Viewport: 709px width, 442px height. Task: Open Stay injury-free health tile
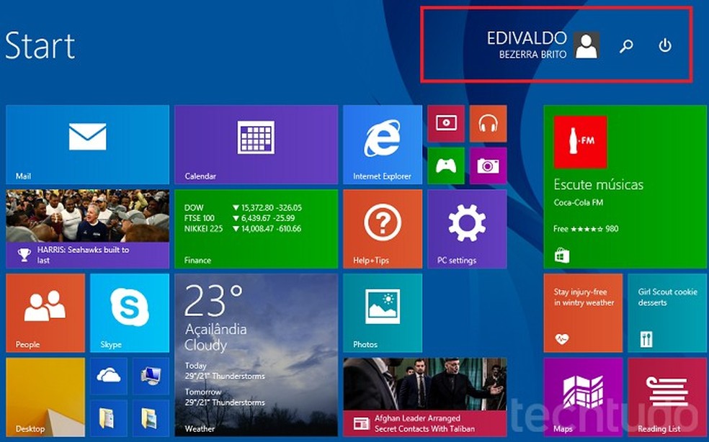[583, 312]
